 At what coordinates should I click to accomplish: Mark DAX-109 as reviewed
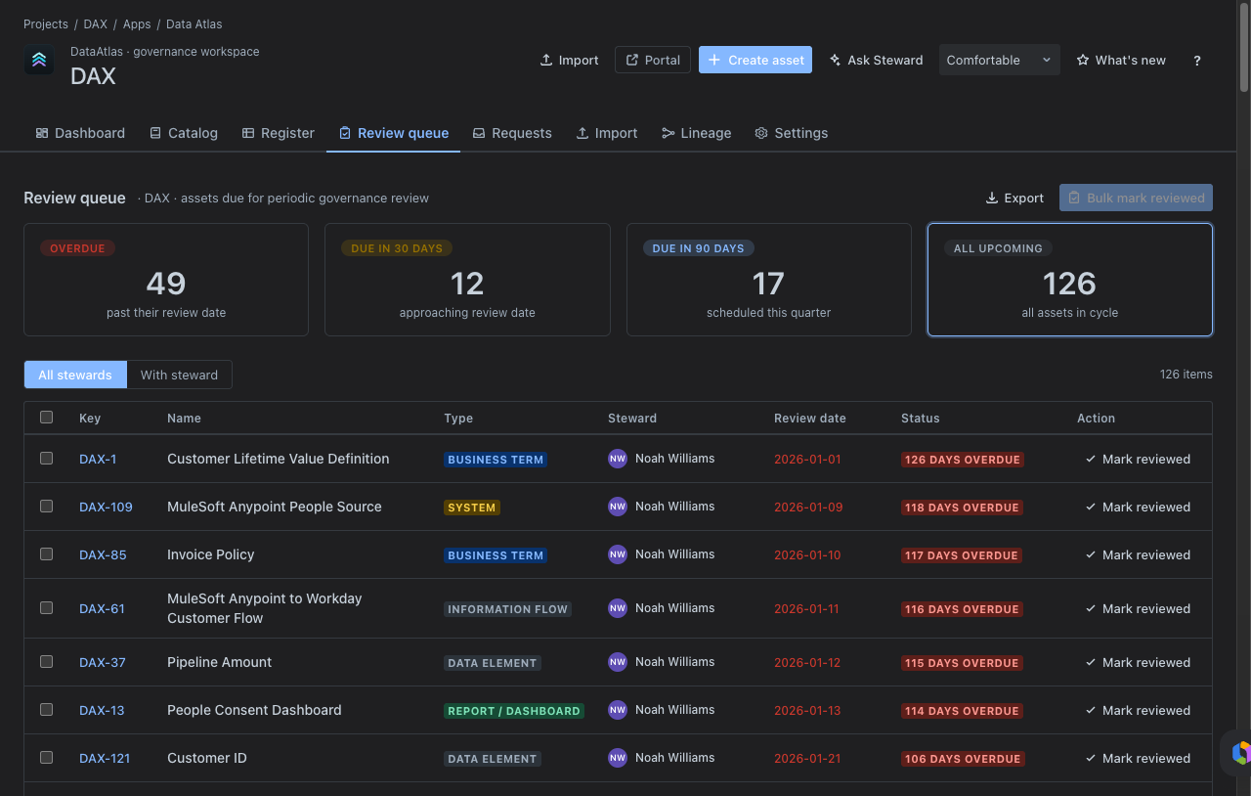(1138, 507)
